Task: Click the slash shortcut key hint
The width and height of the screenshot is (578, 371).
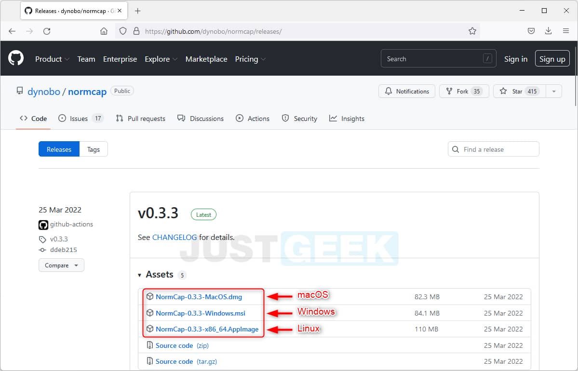Action: (487, 59)
